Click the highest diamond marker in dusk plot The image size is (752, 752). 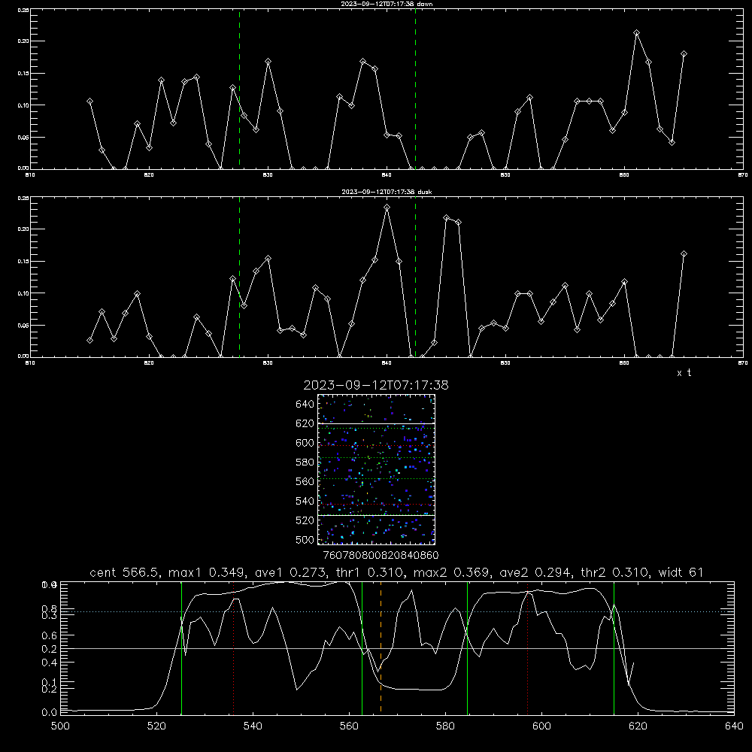click(x=387, y=208)
